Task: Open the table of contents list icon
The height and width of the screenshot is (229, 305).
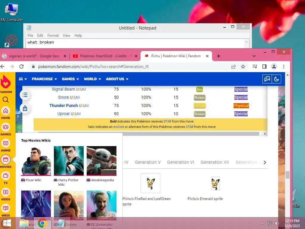Action: [x=25, y=95]
